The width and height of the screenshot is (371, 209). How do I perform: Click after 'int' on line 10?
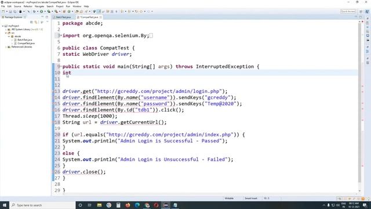(x=71, y=73)
